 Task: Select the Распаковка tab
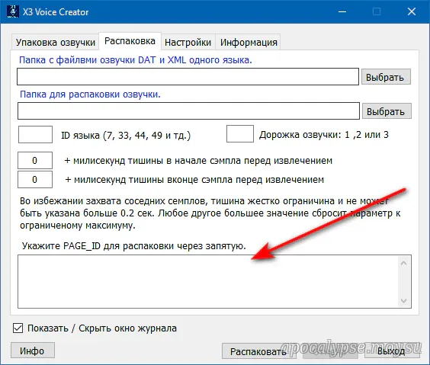click(130, 41)
